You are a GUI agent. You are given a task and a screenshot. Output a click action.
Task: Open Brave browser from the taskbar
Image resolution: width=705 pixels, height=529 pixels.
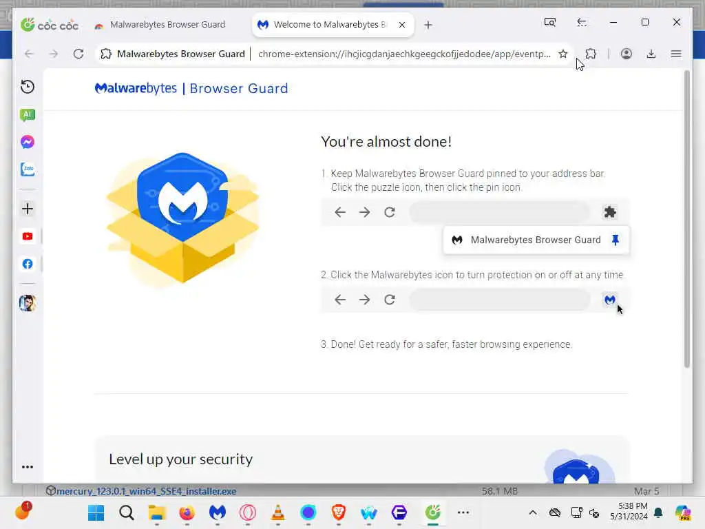tap(339, 512)
